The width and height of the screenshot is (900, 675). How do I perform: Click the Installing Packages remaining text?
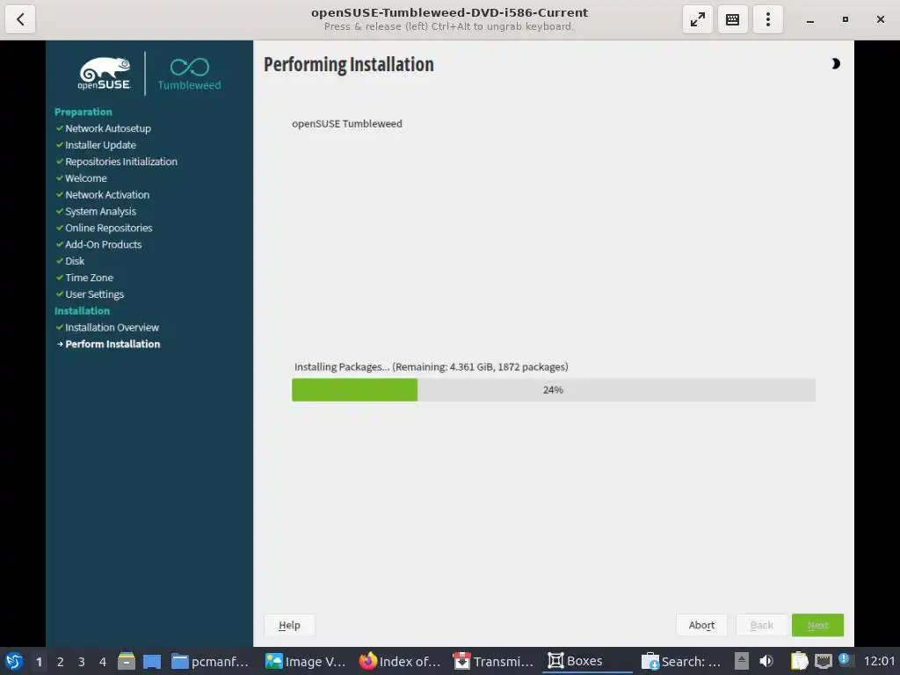(x=431, y=367)
